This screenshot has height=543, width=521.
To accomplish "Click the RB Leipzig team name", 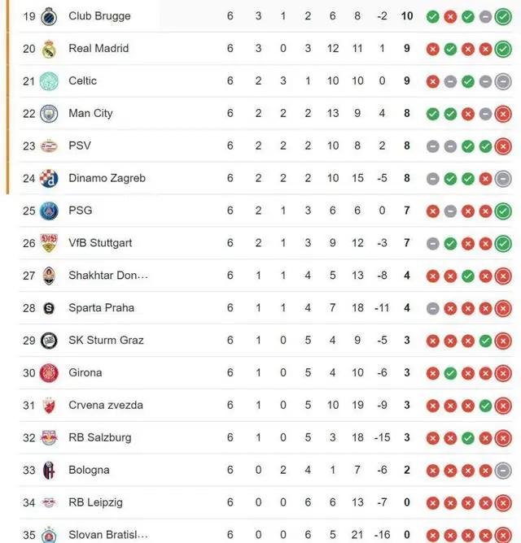I will click(95, 502).
